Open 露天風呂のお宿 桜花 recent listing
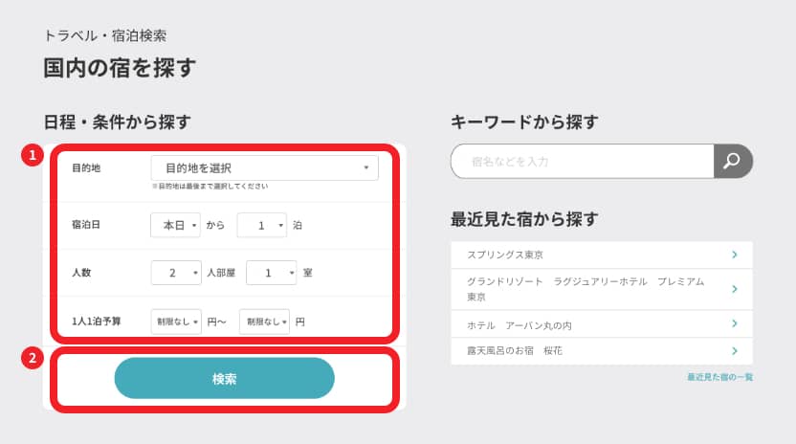 pos(515,351)
